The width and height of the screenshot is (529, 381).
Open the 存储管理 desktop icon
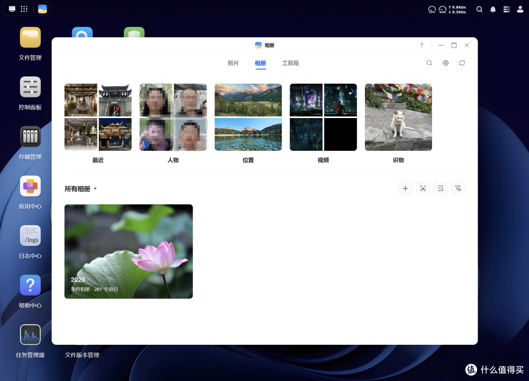pos(30,137)
